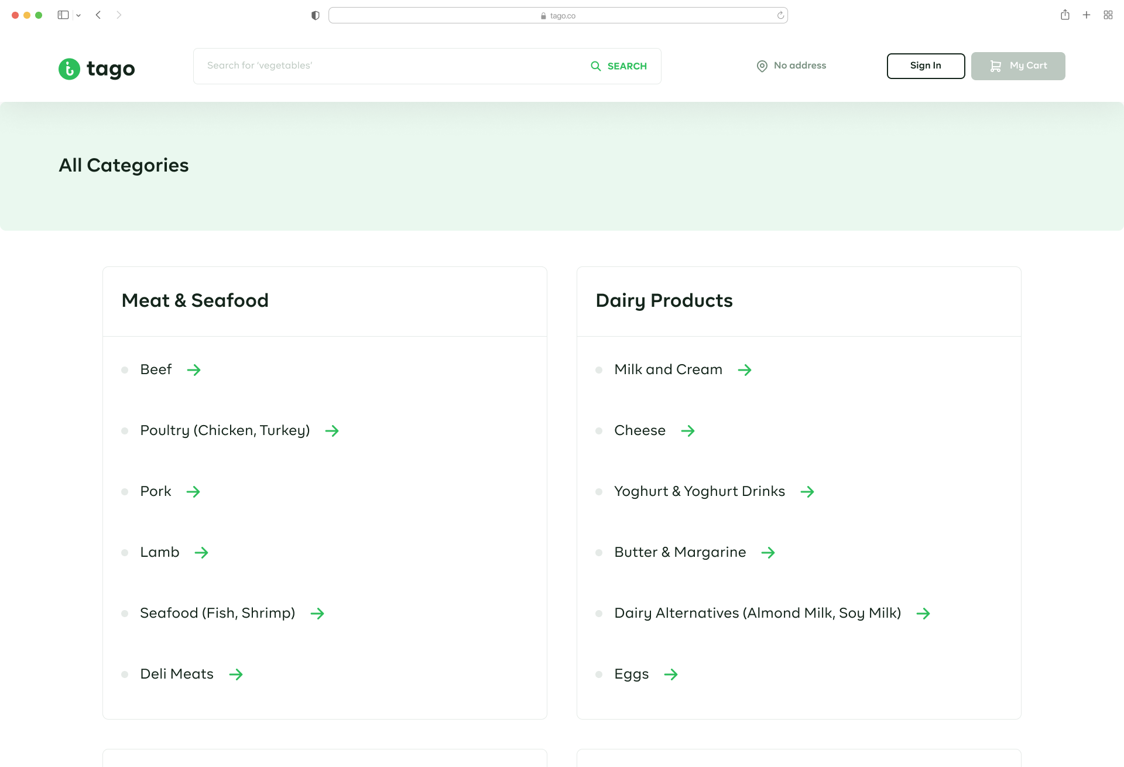Click the browser share icon
The width and height of the screenshot is (1124, 767).
click(1065, 15)
